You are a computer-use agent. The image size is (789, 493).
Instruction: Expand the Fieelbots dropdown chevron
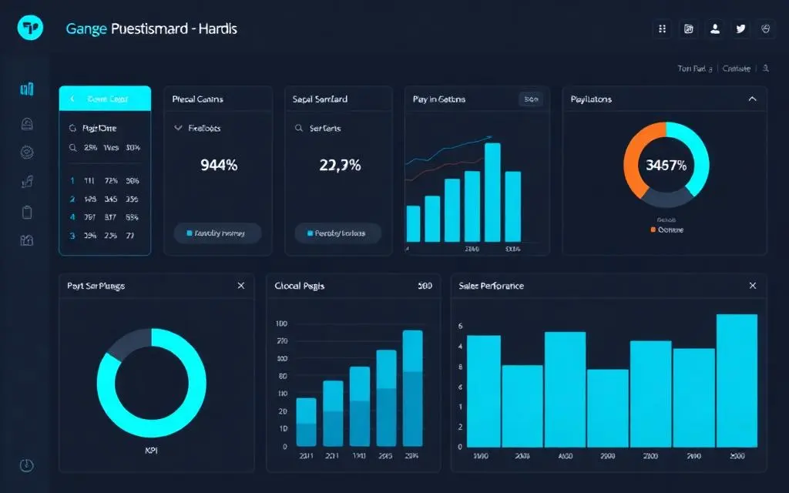tap(178, 129)
